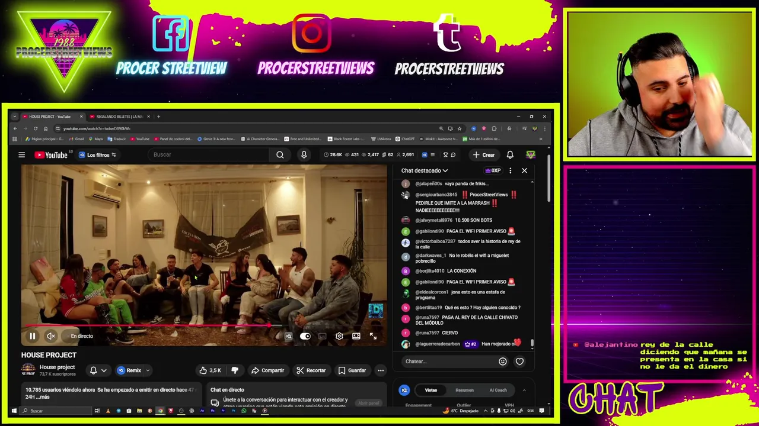Open Chrome three-dot menu

[x=544, y=128]
